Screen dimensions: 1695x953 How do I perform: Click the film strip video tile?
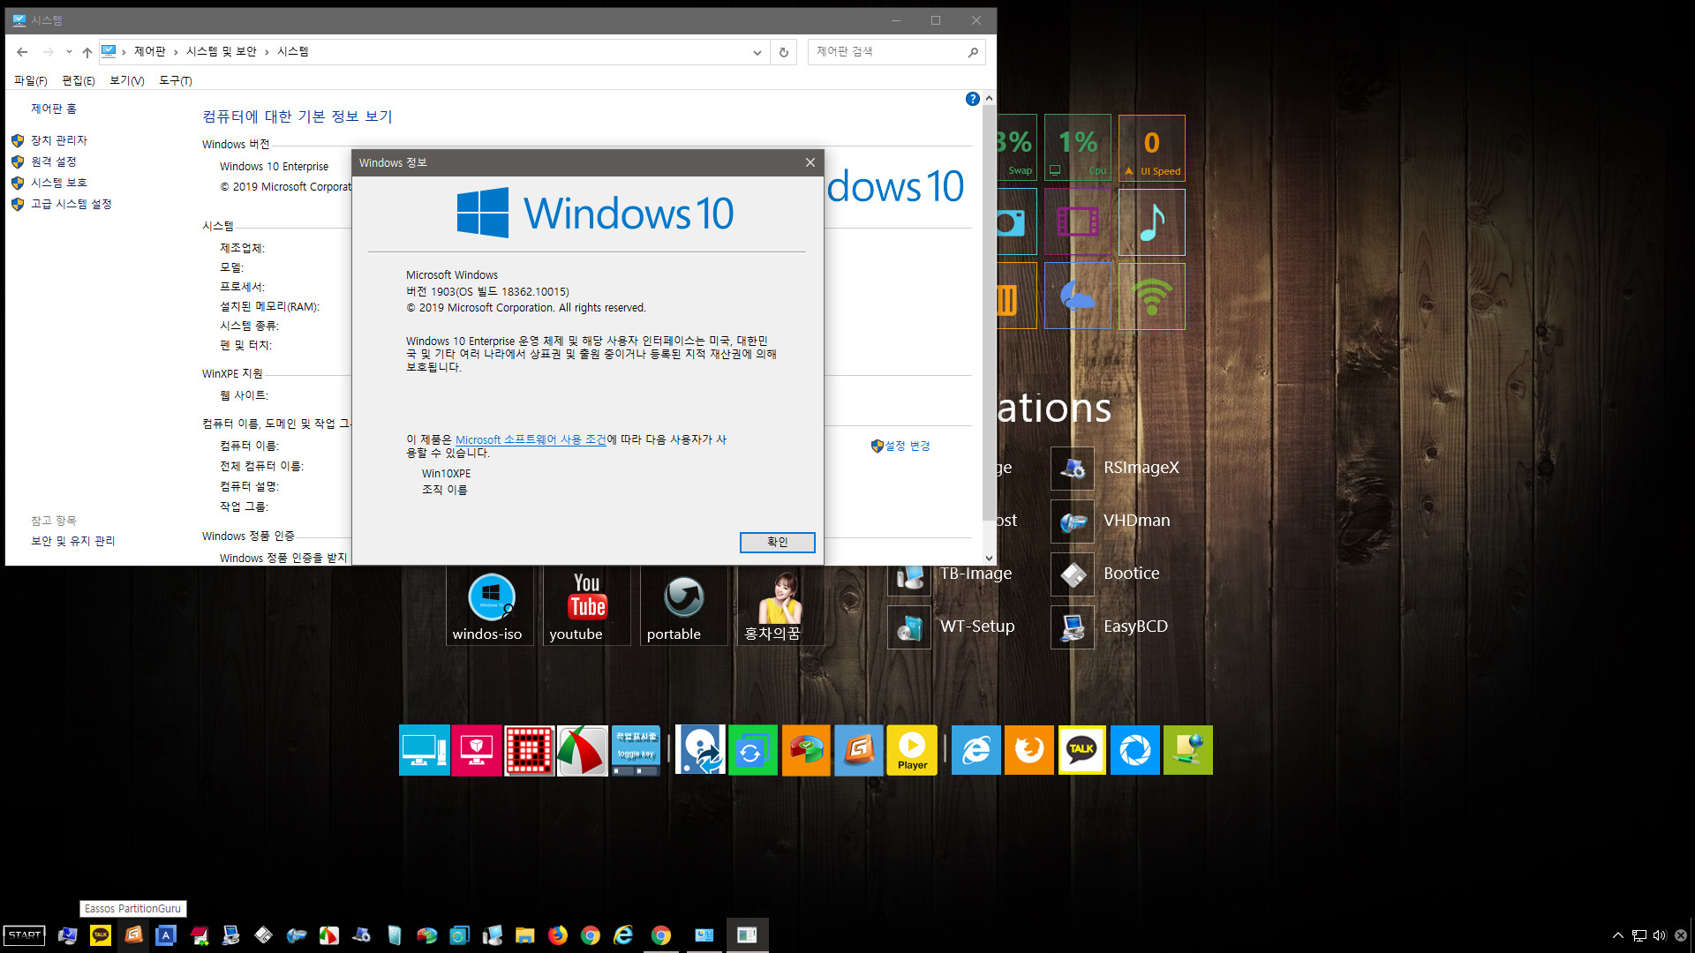[x=1077, y=222]
